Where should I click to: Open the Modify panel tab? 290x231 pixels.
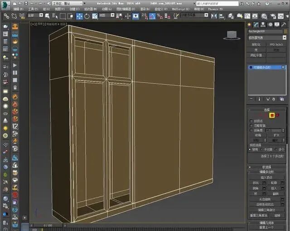pos(256,25)
